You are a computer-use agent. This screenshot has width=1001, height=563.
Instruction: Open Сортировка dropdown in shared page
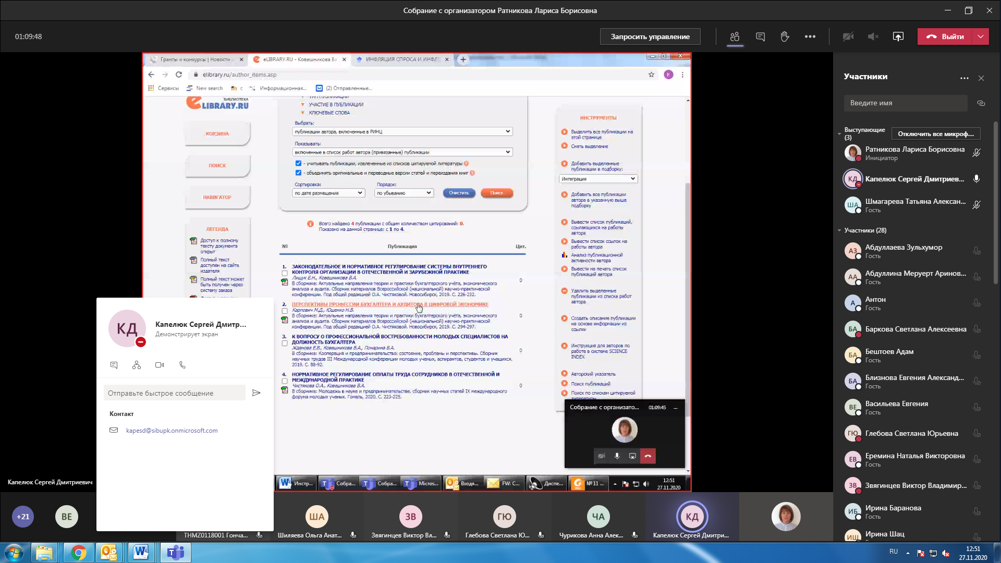point(328,193)
